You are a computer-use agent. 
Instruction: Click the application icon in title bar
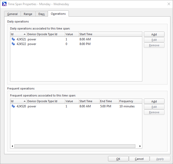[4, 4]
